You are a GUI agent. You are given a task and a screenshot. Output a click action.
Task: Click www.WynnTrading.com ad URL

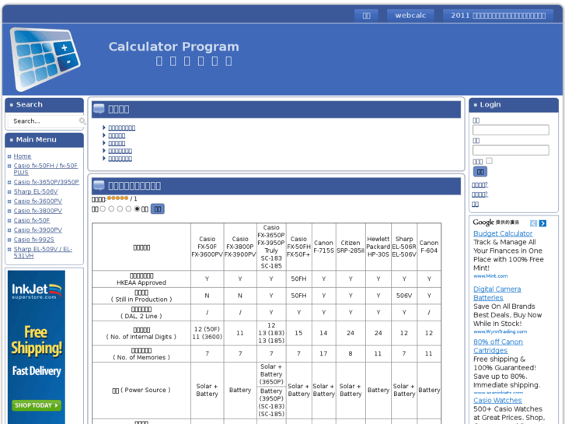[x=500, y=331]
